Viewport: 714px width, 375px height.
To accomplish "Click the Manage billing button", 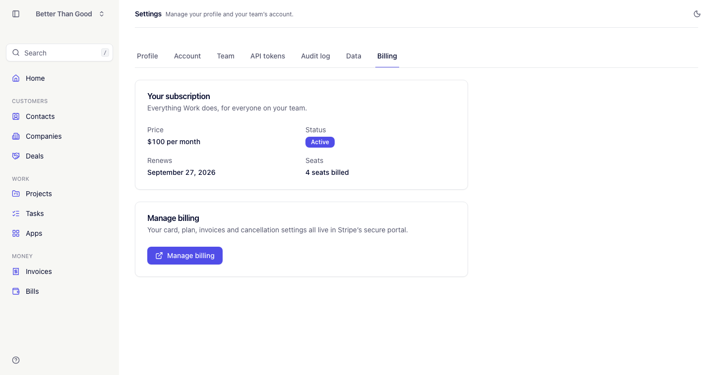I will 185,256.
